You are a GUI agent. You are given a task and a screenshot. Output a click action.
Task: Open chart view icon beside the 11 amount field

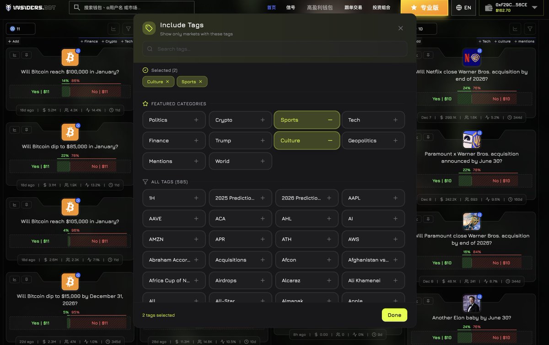coord(113,29)
